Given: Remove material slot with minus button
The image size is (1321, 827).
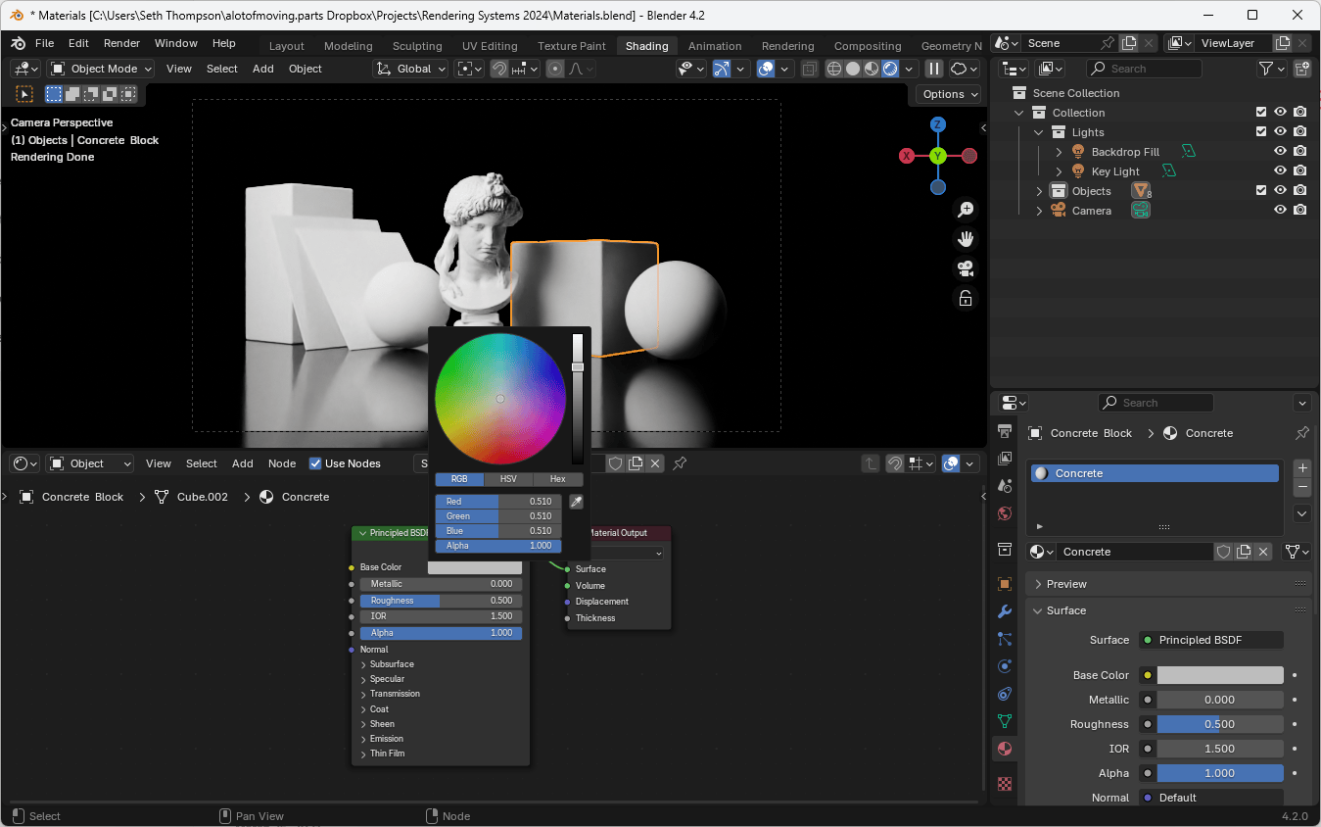Looking at the screenshot, I should tap(1302, 487).
